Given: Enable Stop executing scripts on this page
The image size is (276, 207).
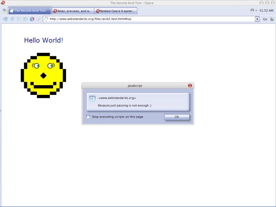Looking at the screenshot, I should 88,117.
